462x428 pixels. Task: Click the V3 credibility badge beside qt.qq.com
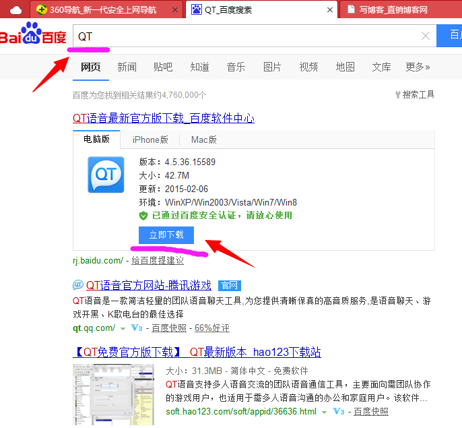tap(137, 328)
